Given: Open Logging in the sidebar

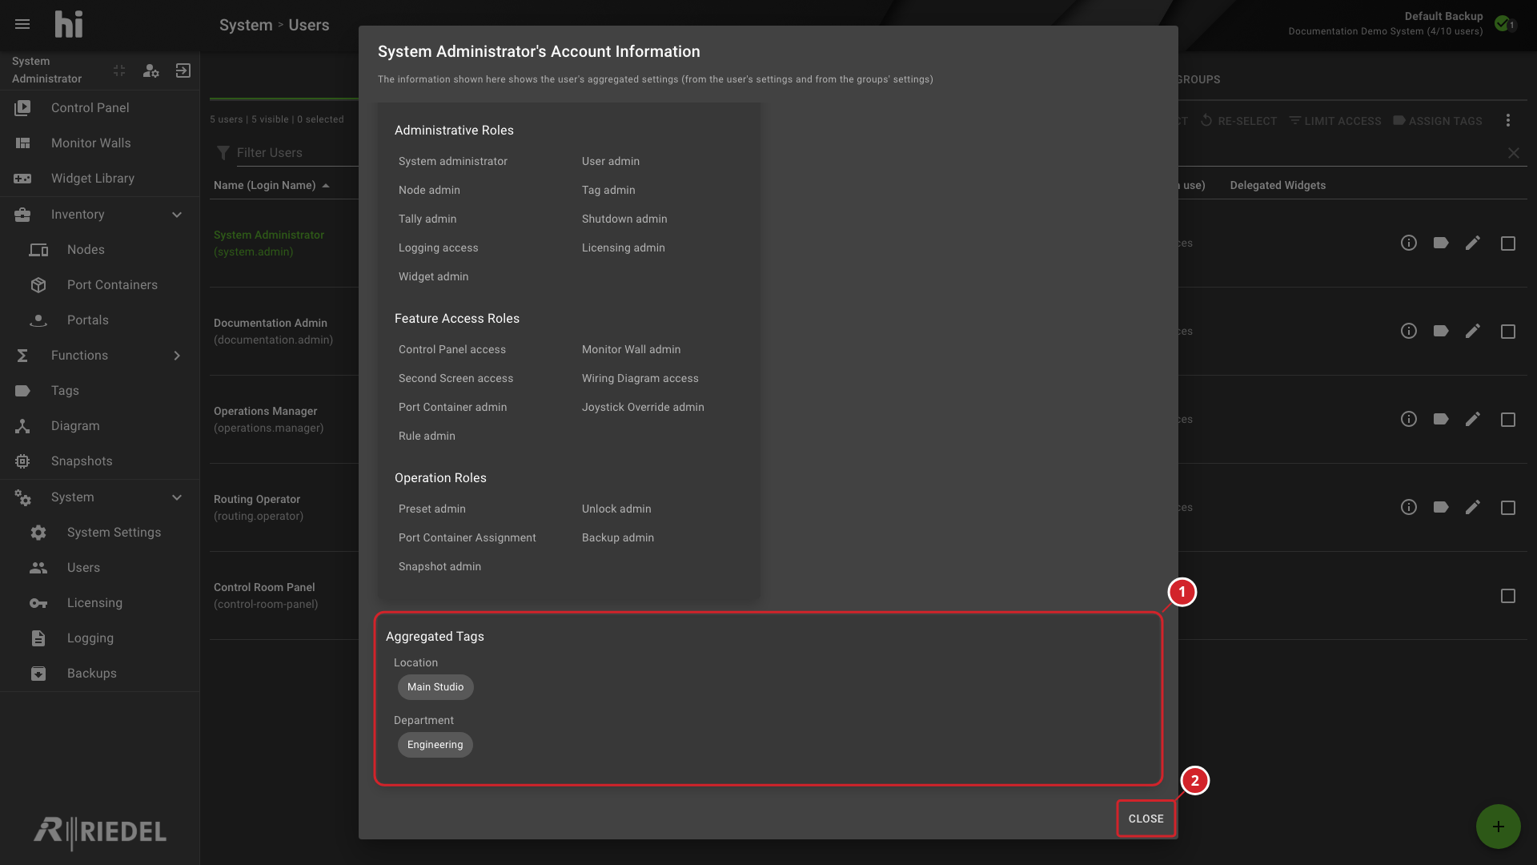Looking at the screenshot, I should pos(99,638).
